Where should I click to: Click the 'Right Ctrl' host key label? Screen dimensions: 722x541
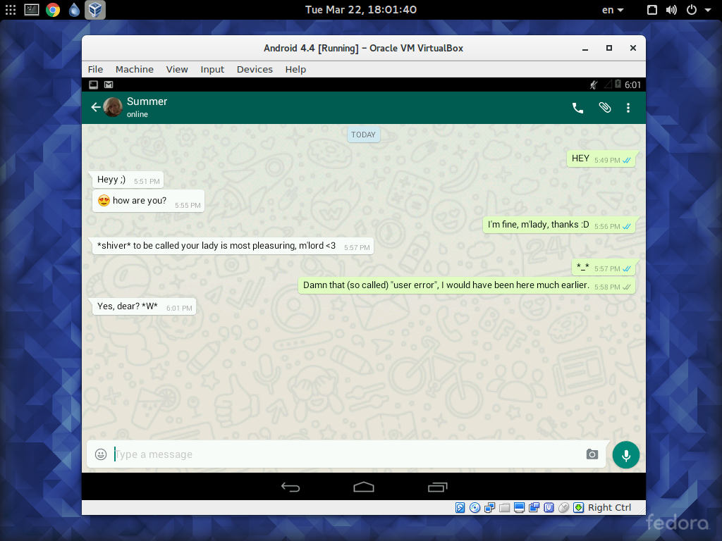609,507
